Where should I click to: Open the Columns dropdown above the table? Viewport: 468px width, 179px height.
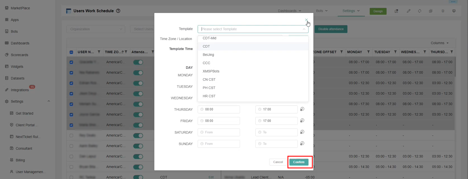440,43
